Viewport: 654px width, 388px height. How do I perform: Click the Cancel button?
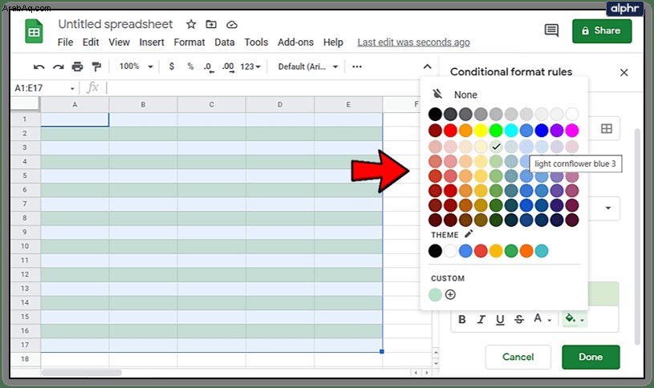pyautogui.click(x=518, y=358)
